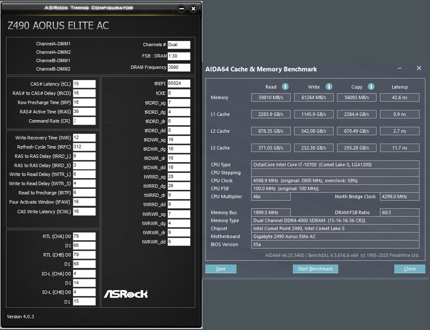Click the tRRD_S value field
Viewport: 430px width, 330px height.
click(84, 165)
